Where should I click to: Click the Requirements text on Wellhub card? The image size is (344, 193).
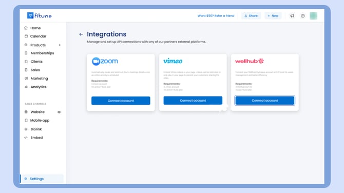(244, 84)
